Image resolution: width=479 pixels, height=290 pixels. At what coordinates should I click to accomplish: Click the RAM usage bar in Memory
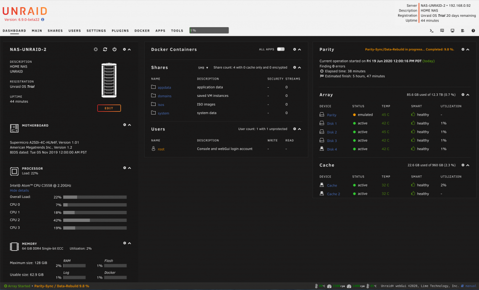coord(75,266)
